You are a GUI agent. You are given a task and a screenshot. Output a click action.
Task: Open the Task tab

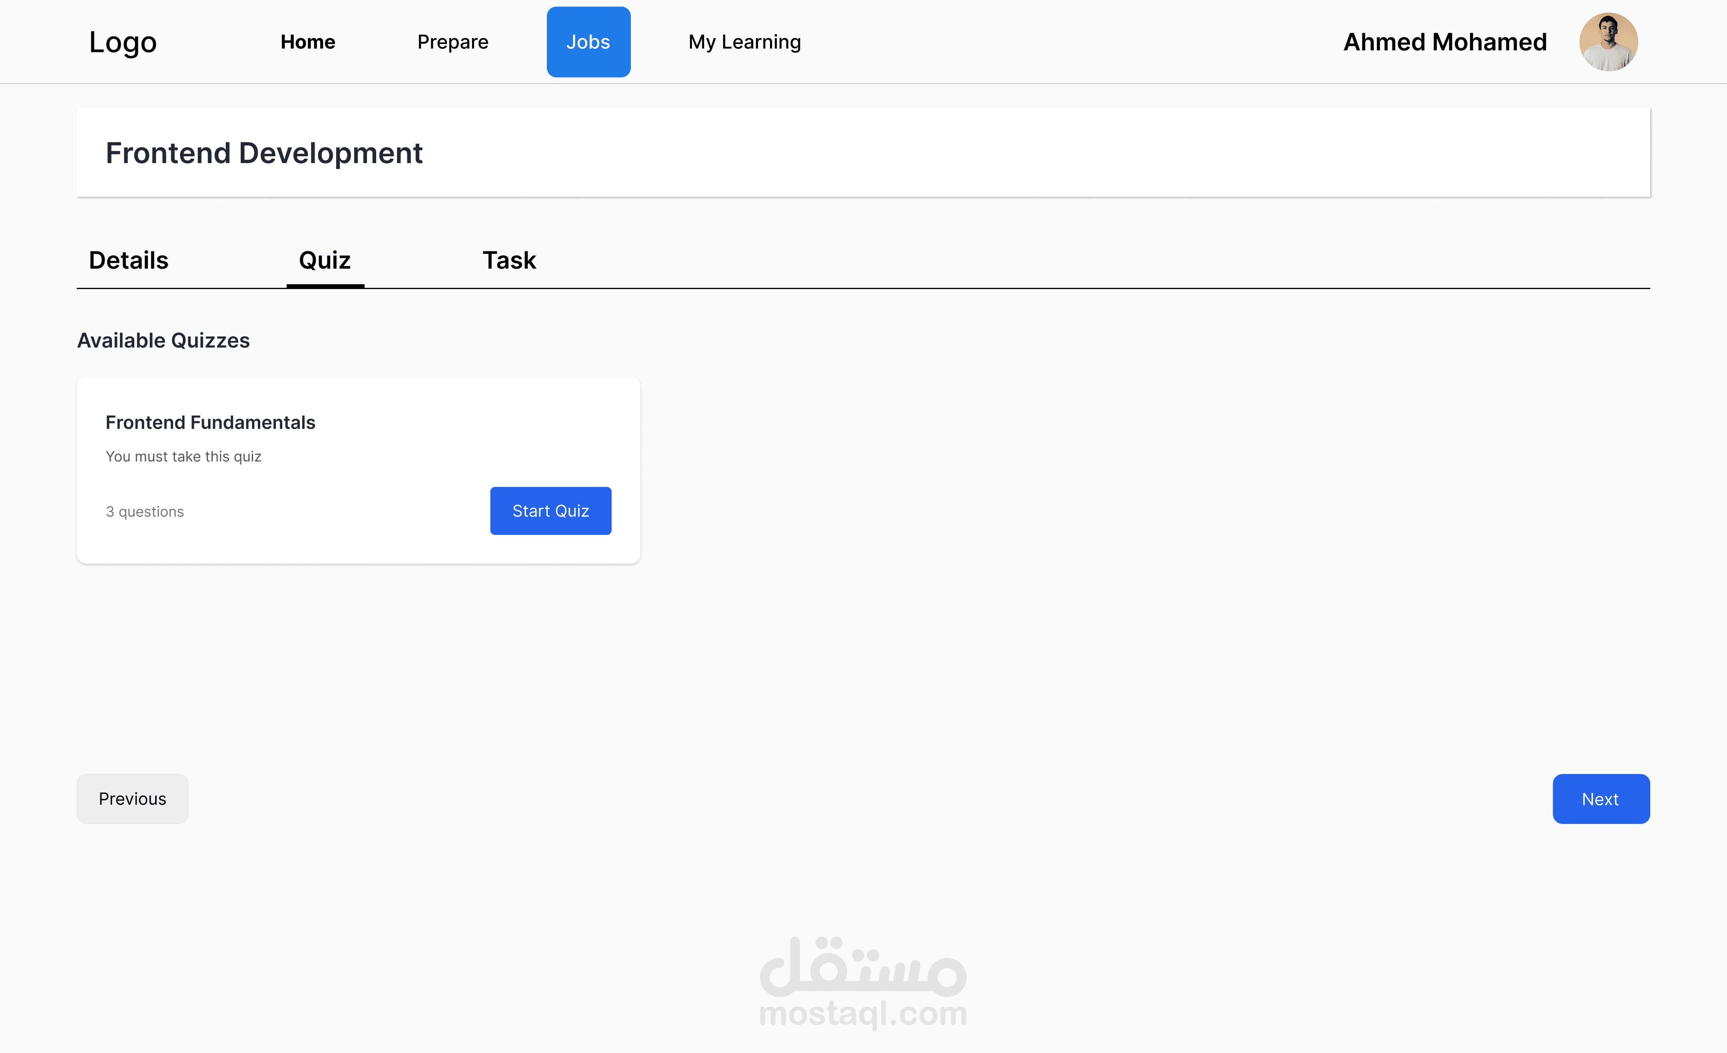click(x=509, y=260)
